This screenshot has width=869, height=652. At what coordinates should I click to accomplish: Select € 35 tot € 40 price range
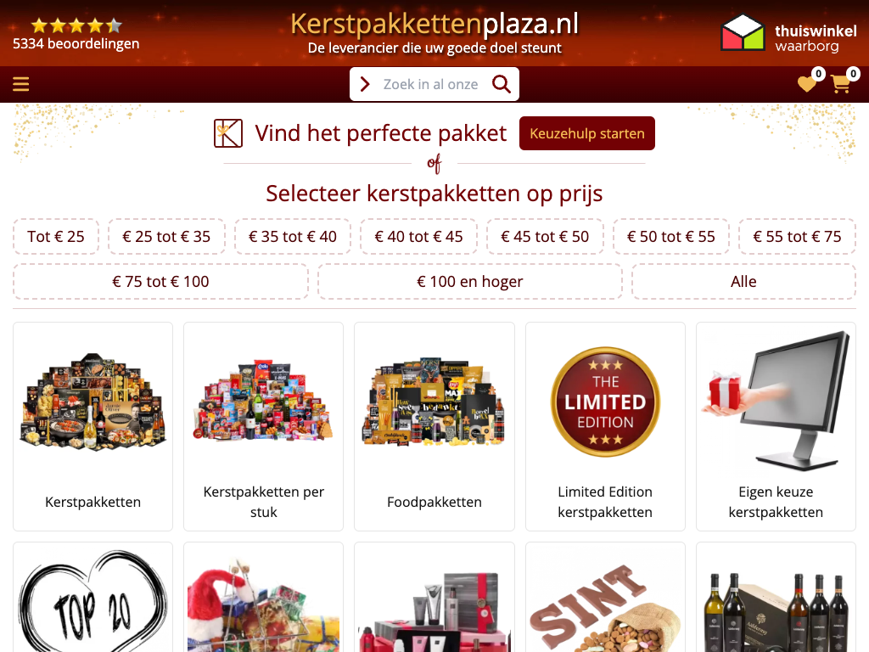click(x=293, y=237)
